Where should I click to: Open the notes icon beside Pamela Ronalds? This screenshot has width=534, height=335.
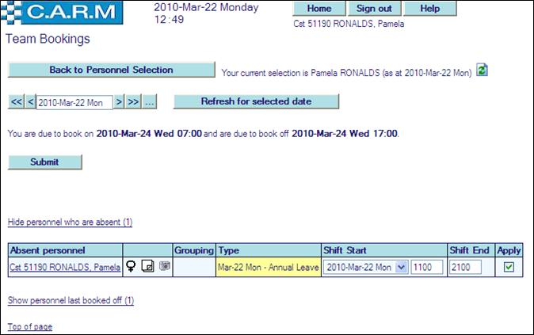(x=147, y=268)
